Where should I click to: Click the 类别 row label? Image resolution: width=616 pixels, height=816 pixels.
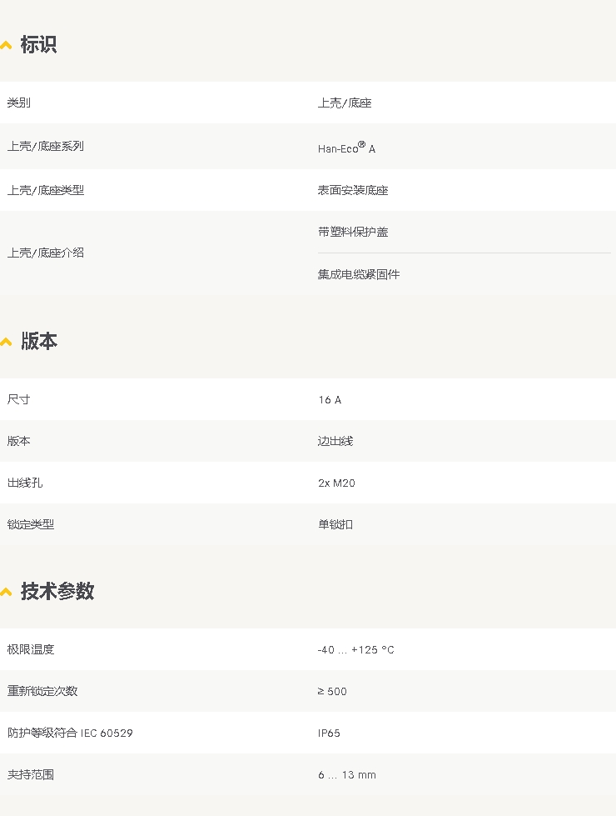pyautogui.click(x=19, y=103)
